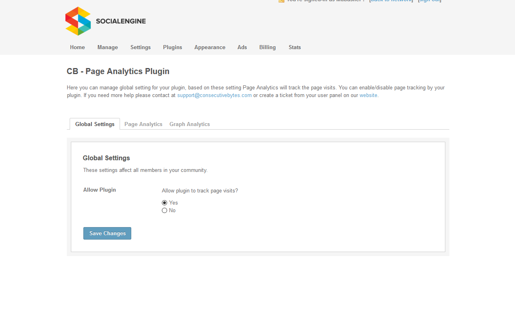This screenshot has width=515, height=335.
Task: Click the sign out link
Action: pyautogui.click(x=429, y=1)
